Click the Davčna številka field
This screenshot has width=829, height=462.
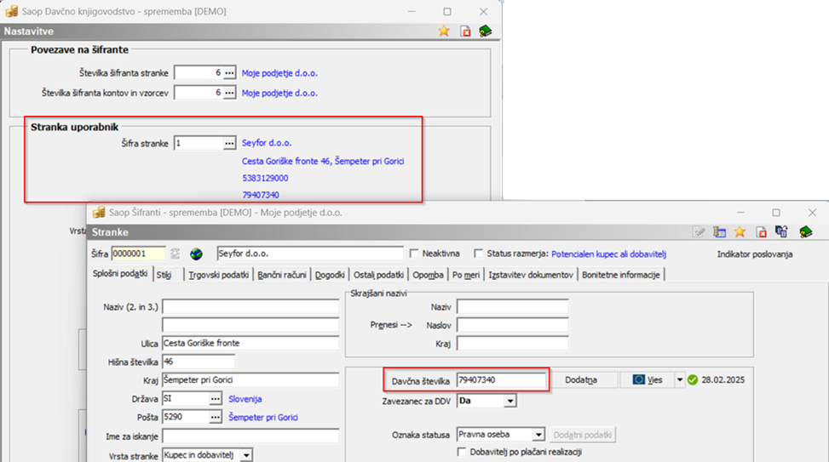click(501, 380)
